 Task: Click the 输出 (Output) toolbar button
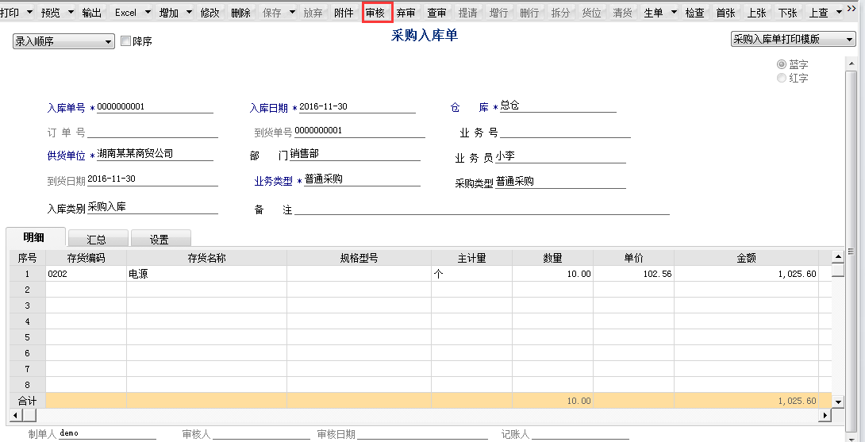[92, 13]
